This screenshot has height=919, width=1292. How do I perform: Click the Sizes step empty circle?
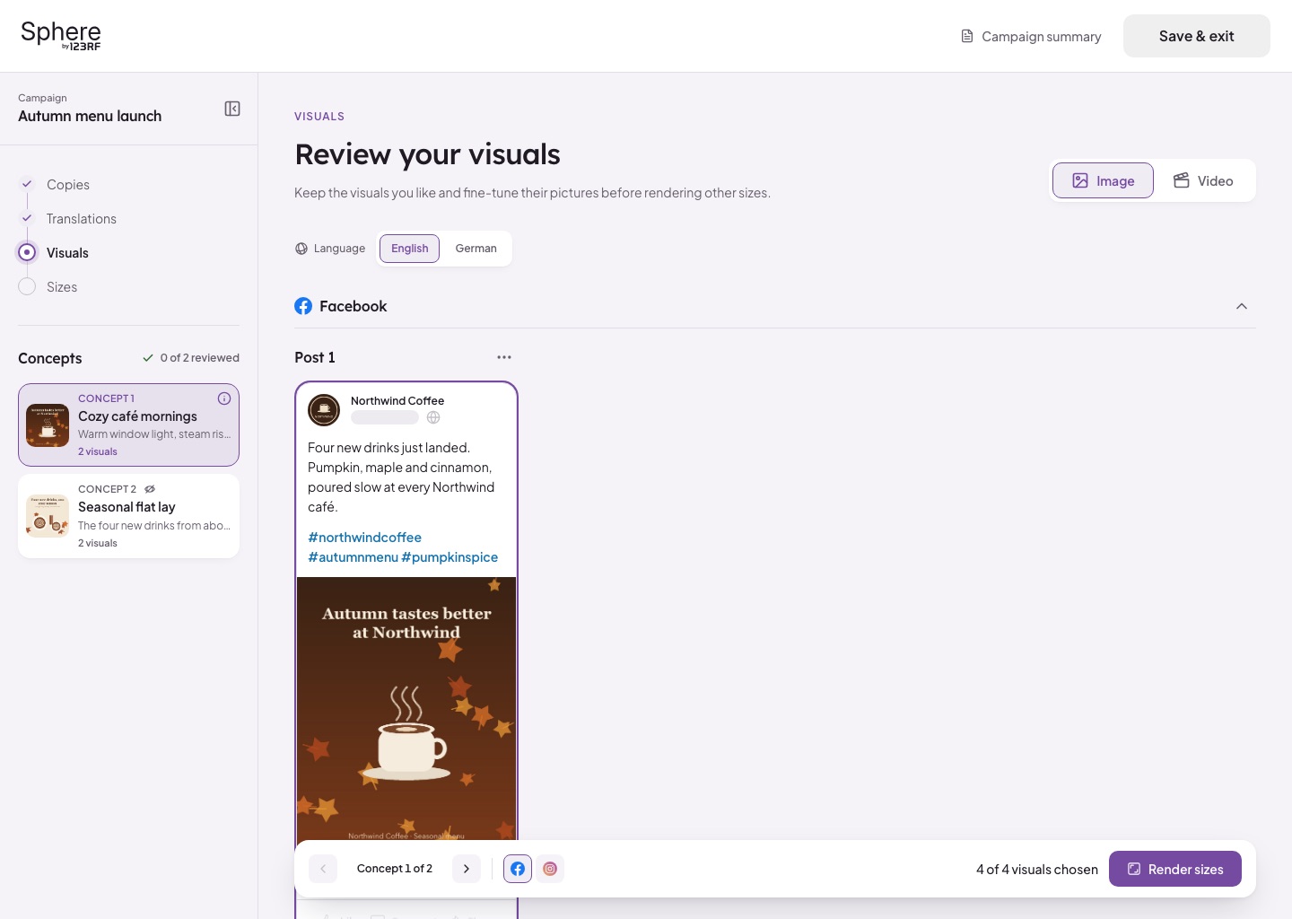pos(27,286)
